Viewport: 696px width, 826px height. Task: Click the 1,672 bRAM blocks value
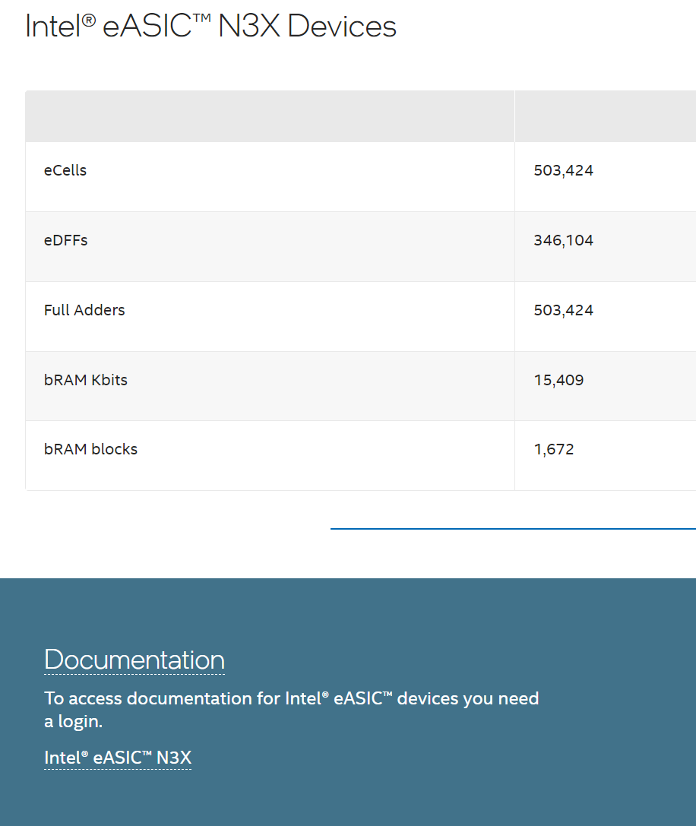pos(555,449)
